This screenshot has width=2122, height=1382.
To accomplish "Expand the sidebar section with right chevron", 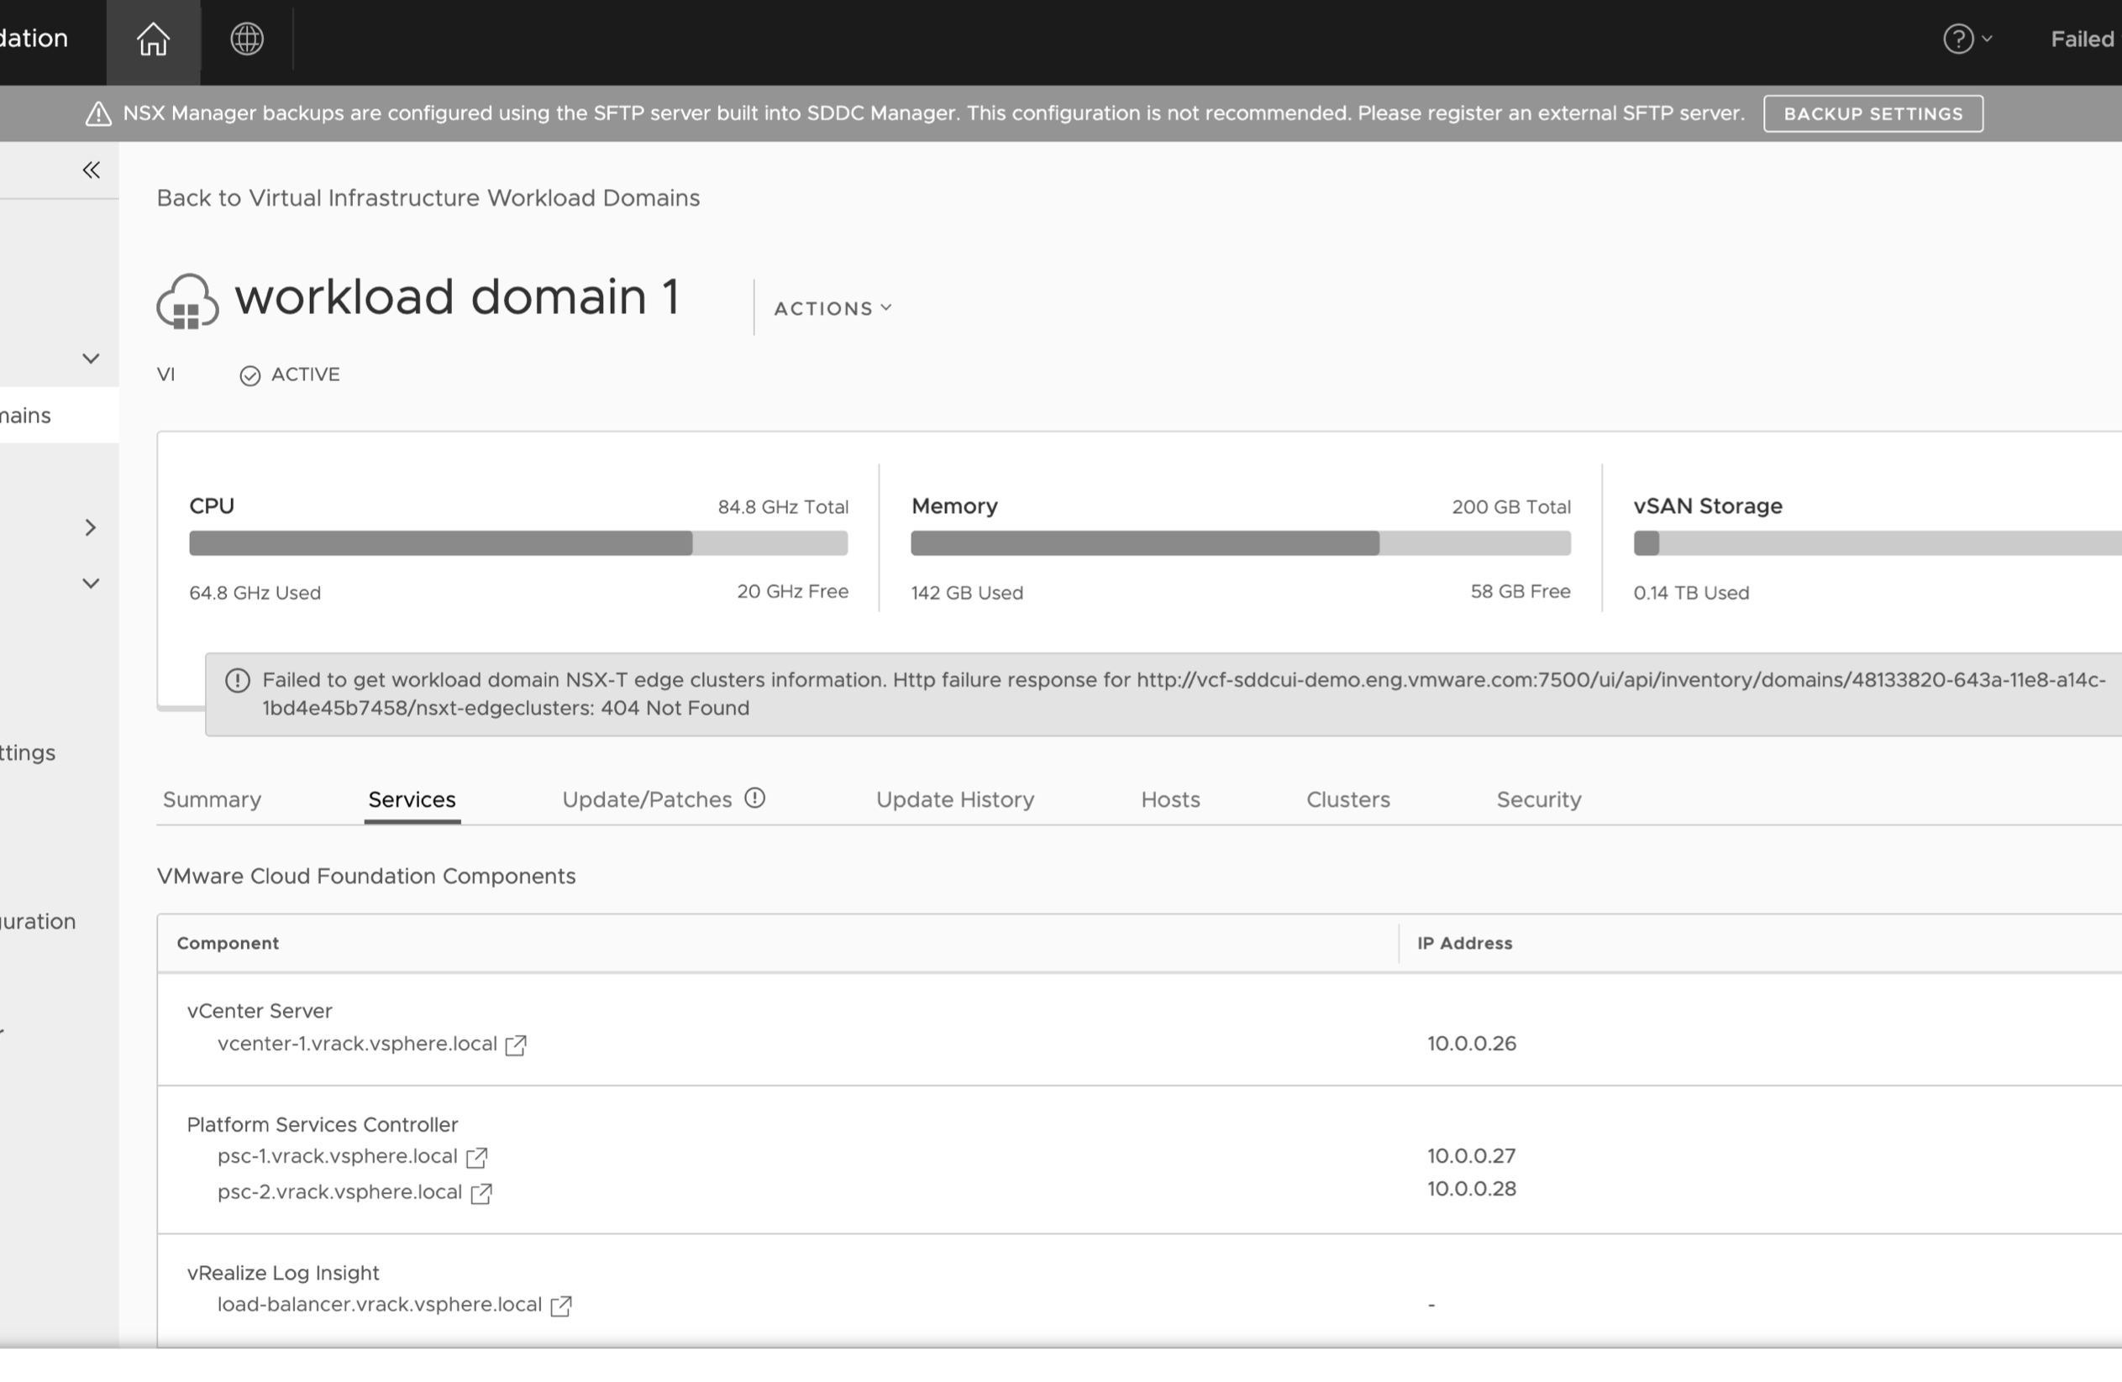I will coord(90,527).
